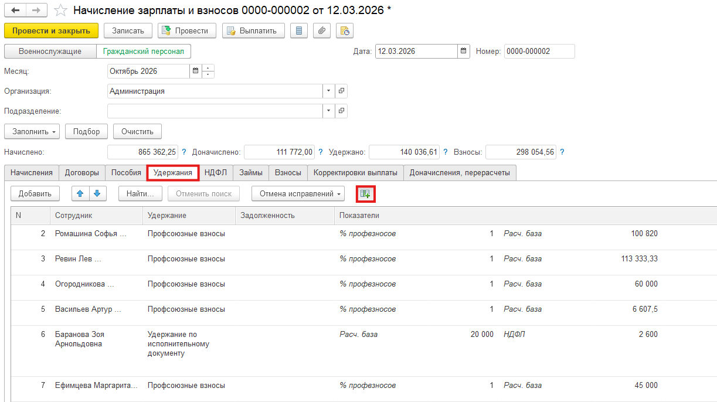The image size is (717, 402).
Task: Click the Очистить button
Action: click(x=137, y=131)
